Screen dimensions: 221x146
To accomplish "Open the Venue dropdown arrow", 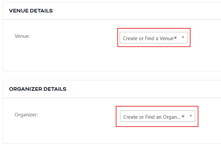I will click(183, 38).
